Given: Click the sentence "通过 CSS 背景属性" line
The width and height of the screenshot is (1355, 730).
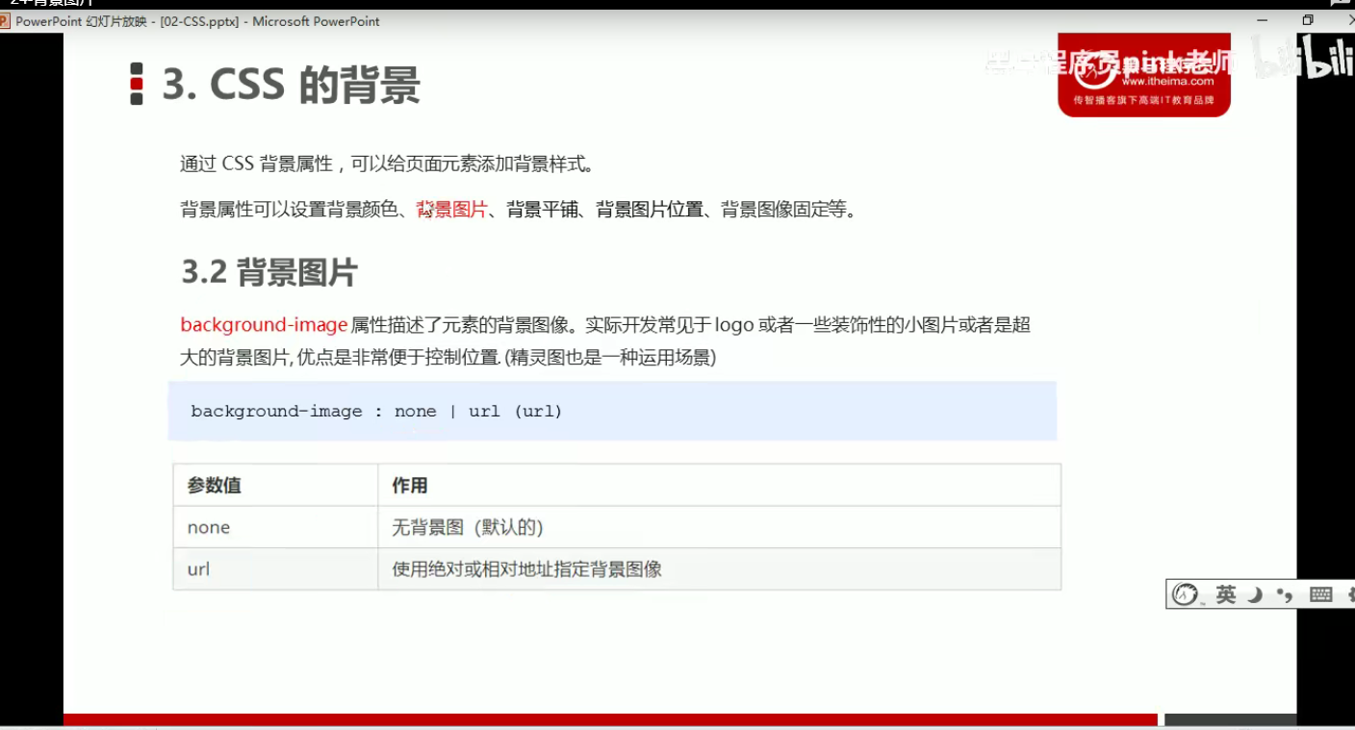Looking at the screenshot, I should [x=387, y=164].
